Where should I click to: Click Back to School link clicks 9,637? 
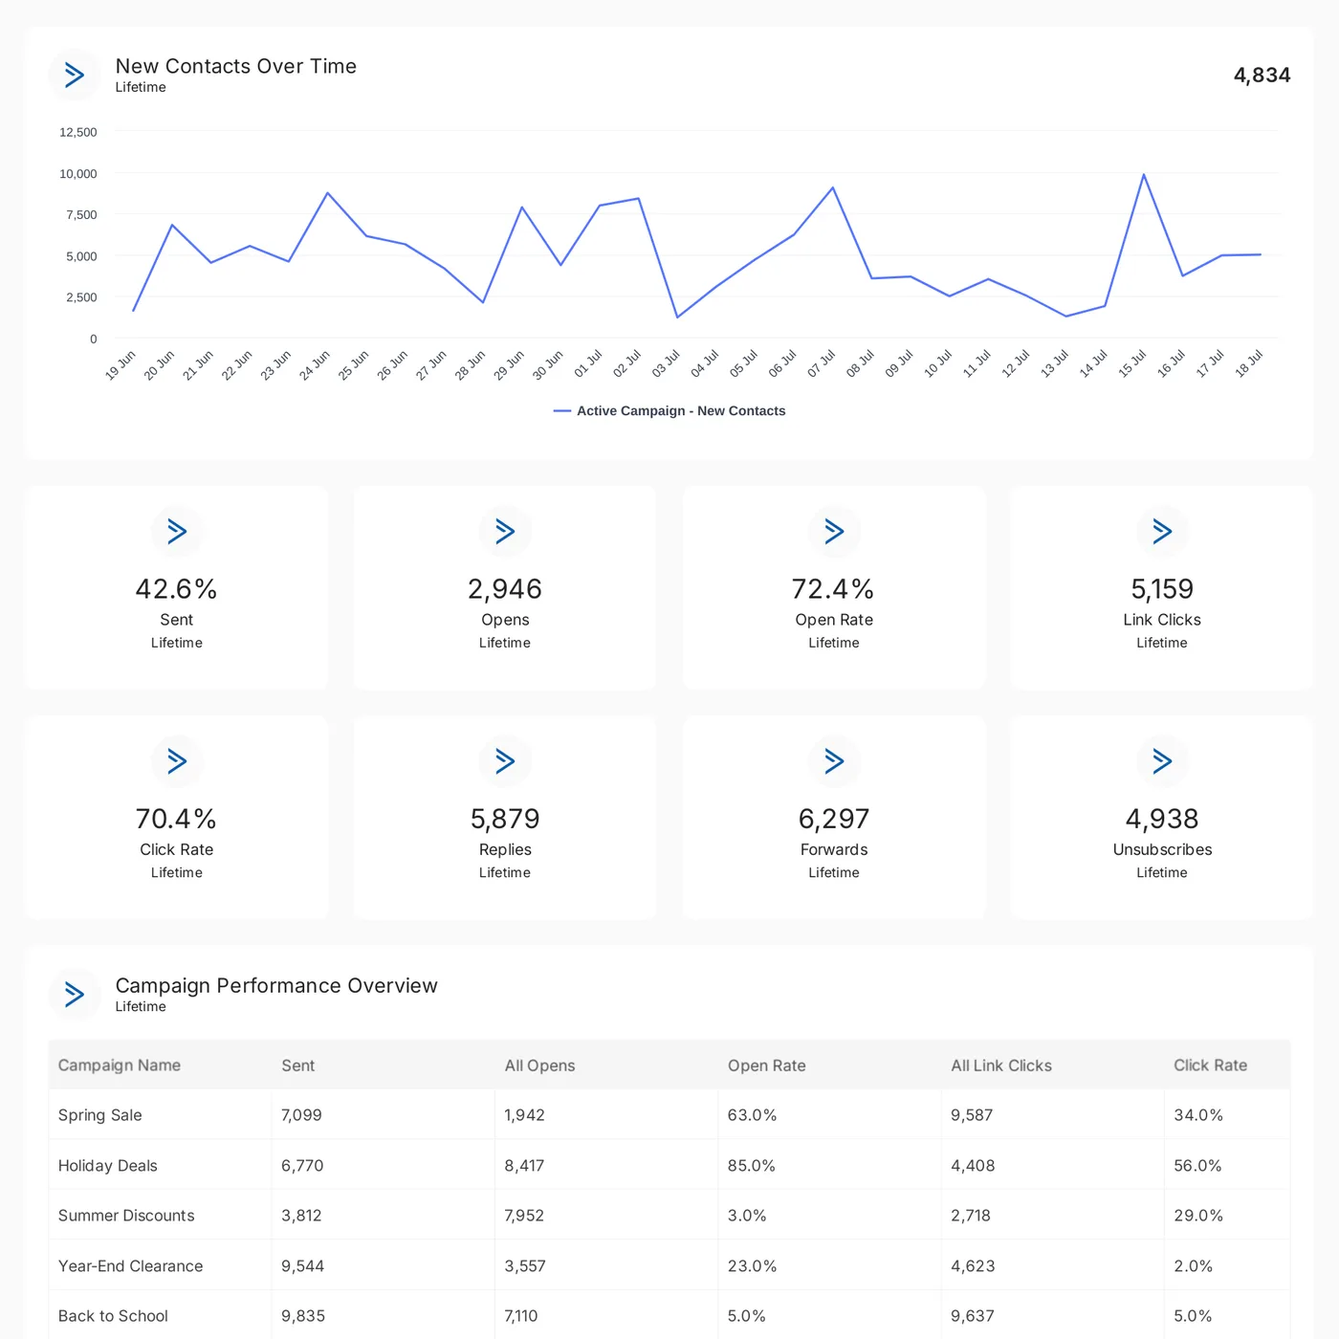point(973,1316)
